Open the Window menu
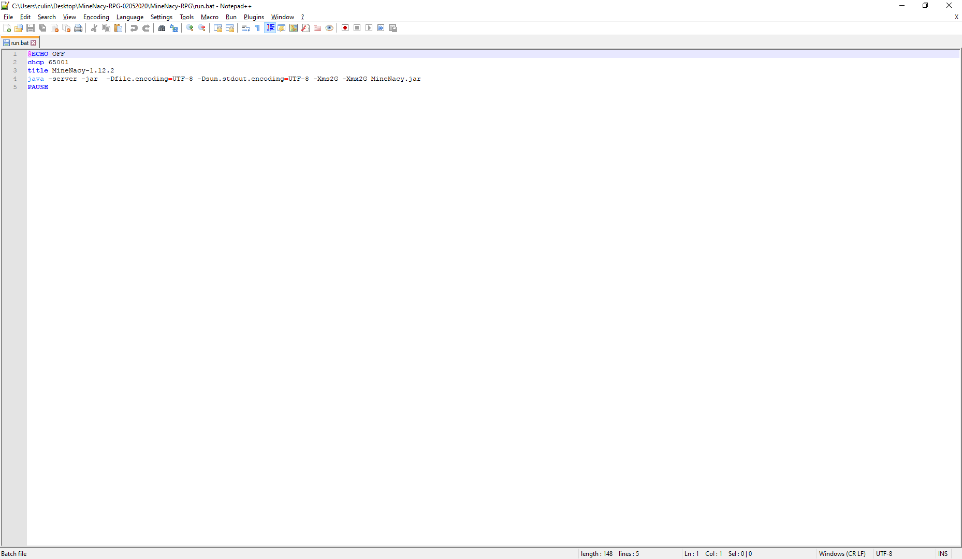 (x=283, y=17)
